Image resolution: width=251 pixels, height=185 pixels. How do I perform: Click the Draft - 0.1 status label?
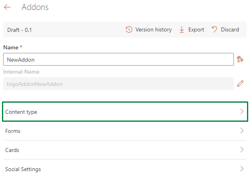click(x=19, y=30)
